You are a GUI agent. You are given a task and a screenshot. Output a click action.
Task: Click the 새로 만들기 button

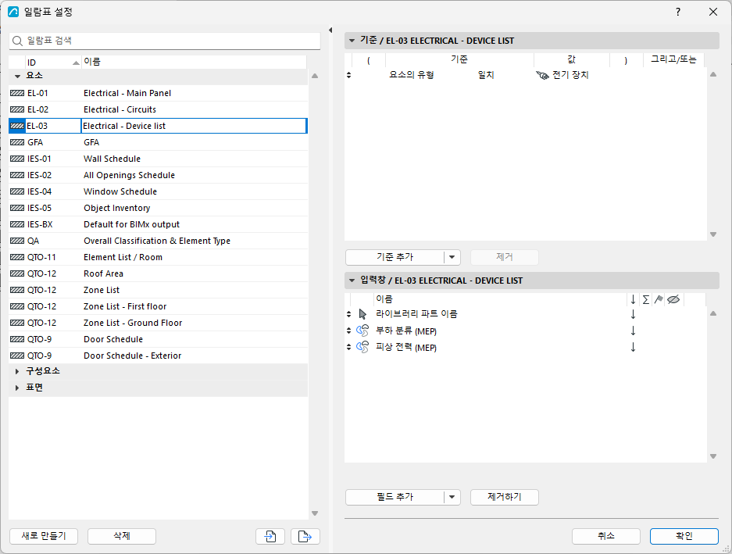pyautogui.click(x=44, y=536)
